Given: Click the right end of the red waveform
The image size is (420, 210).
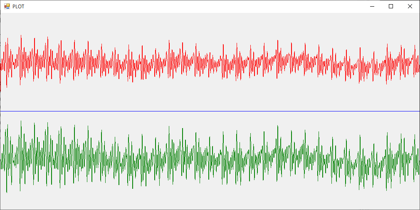Looking at the screenshot, I should [x=418, y=66].
